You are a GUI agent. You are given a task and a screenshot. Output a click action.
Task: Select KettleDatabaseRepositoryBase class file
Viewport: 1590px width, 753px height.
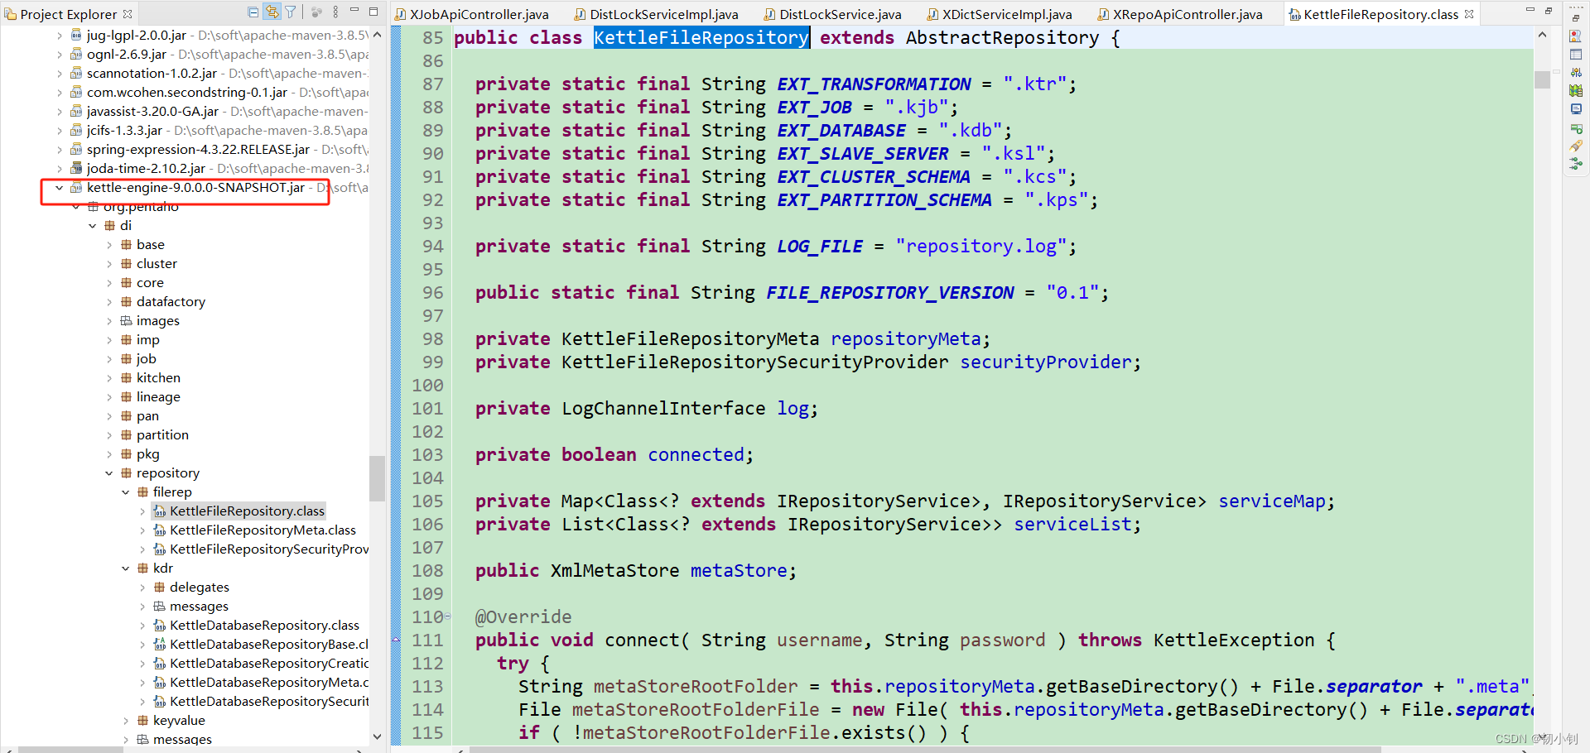click(x=268, y=645)
